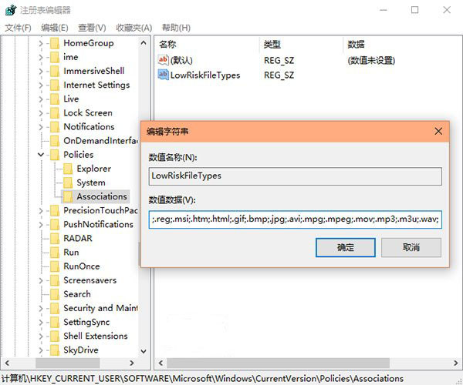Viewport: 463px width, 385px height.
Task: Open the 收藏夹(A) menu
Action: coord(133,28)
